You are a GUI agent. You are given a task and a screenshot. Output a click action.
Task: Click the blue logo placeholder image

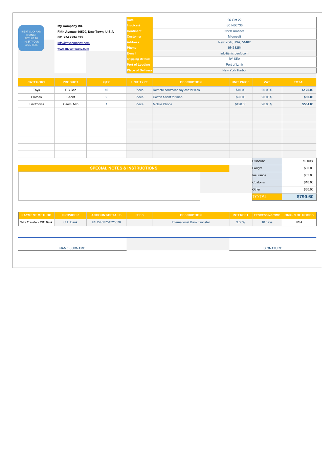click(x=31, y=38)
